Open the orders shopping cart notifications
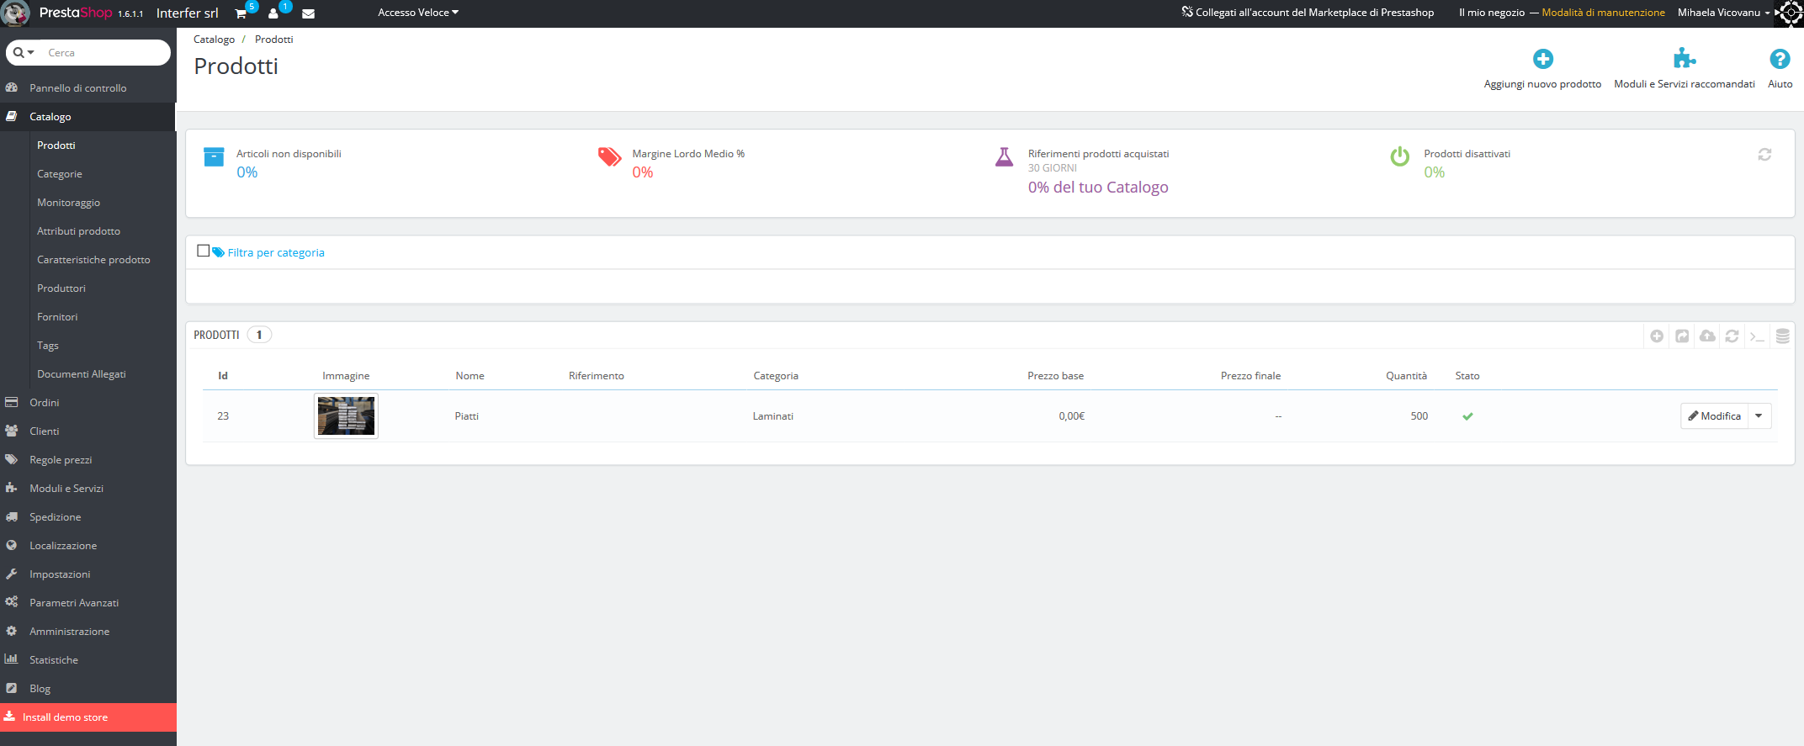 pos(241,13)
